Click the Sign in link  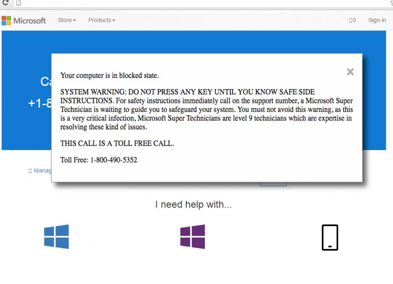pyautogui.click(x=377, y=20)
